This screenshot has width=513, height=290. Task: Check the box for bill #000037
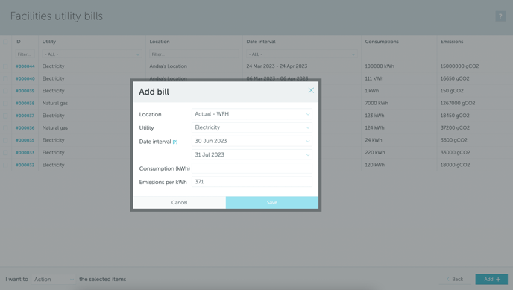tap(5, 116)
